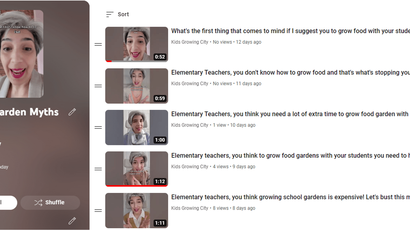The width and height of the screenshot is (410, 230).
Task: Grab the reorder handle for the 0:59 video
Action: point(98,86)
